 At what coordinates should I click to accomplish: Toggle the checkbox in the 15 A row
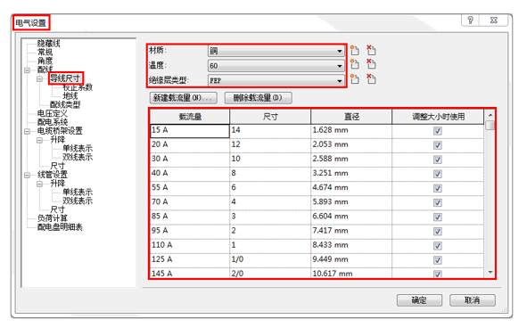coord(438,131)
